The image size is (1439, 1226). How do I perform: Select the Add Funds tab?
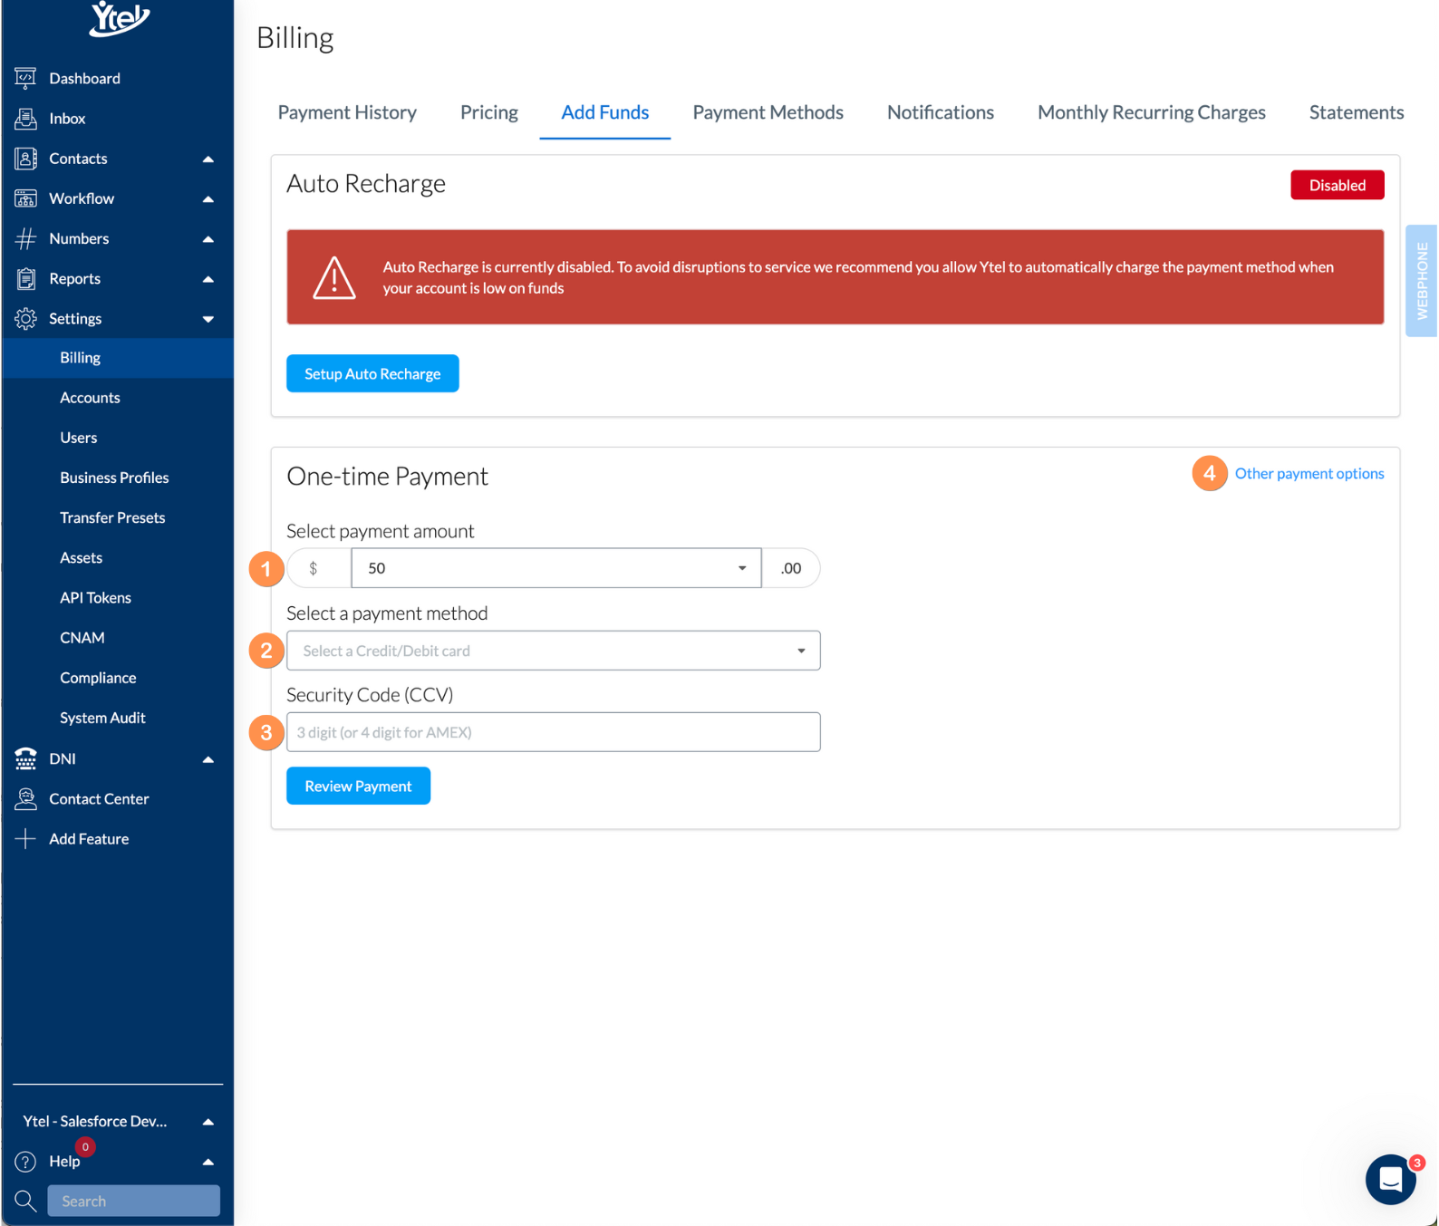pos(605,112)
